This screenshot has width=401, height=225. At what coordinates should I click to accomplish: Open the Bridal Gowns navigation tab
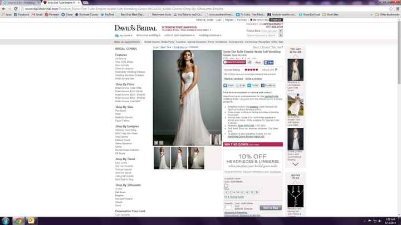tap(152, 42)
